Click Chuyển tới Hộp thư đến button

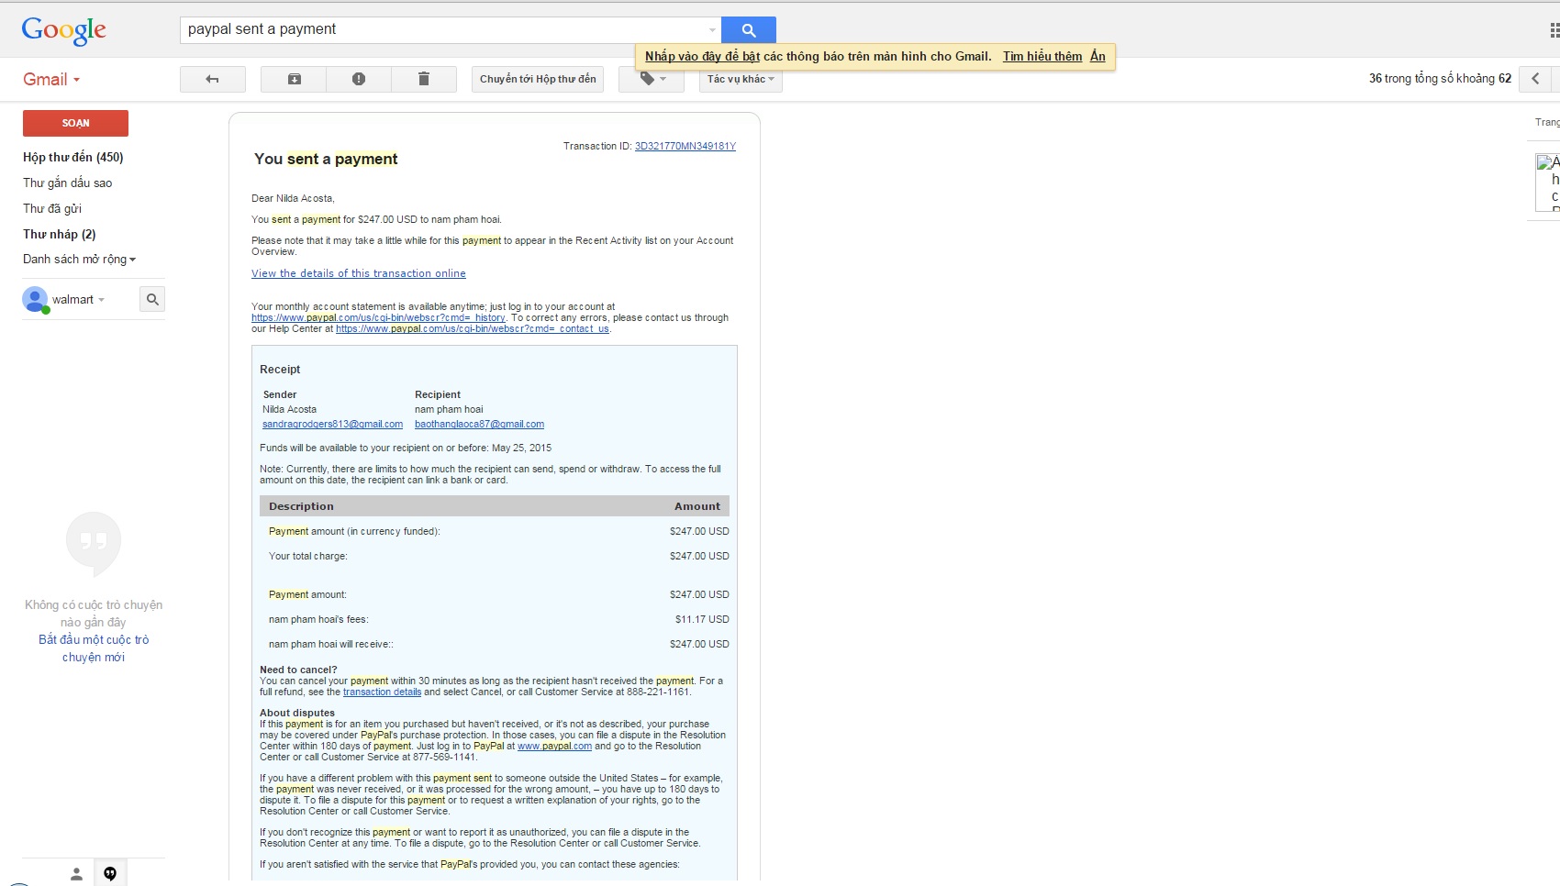(538, 80)
